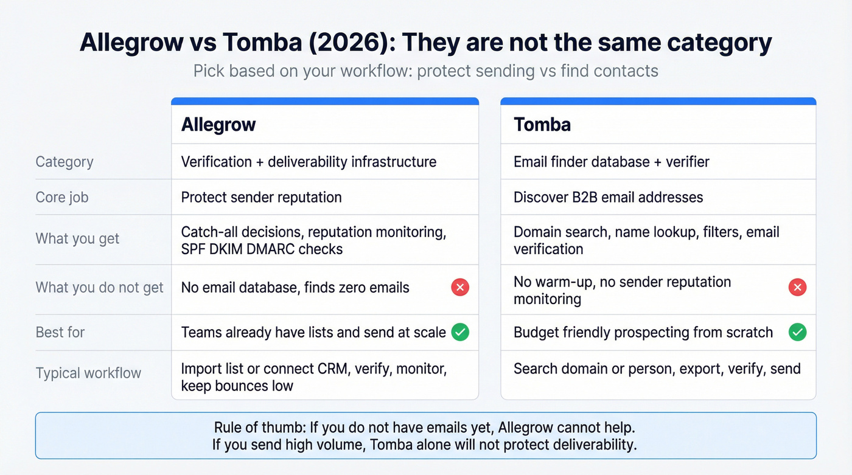The image size is (852, 475).
Task: Click the red X icon in Allegrow column
Action: (x=460, y=287)
